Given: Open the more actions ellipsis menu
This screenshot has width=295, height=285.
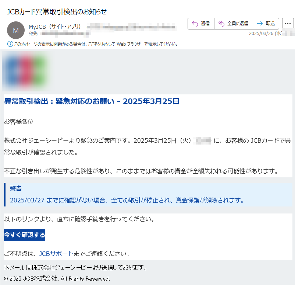Looking at the screenshot, I should click(288, 24).
